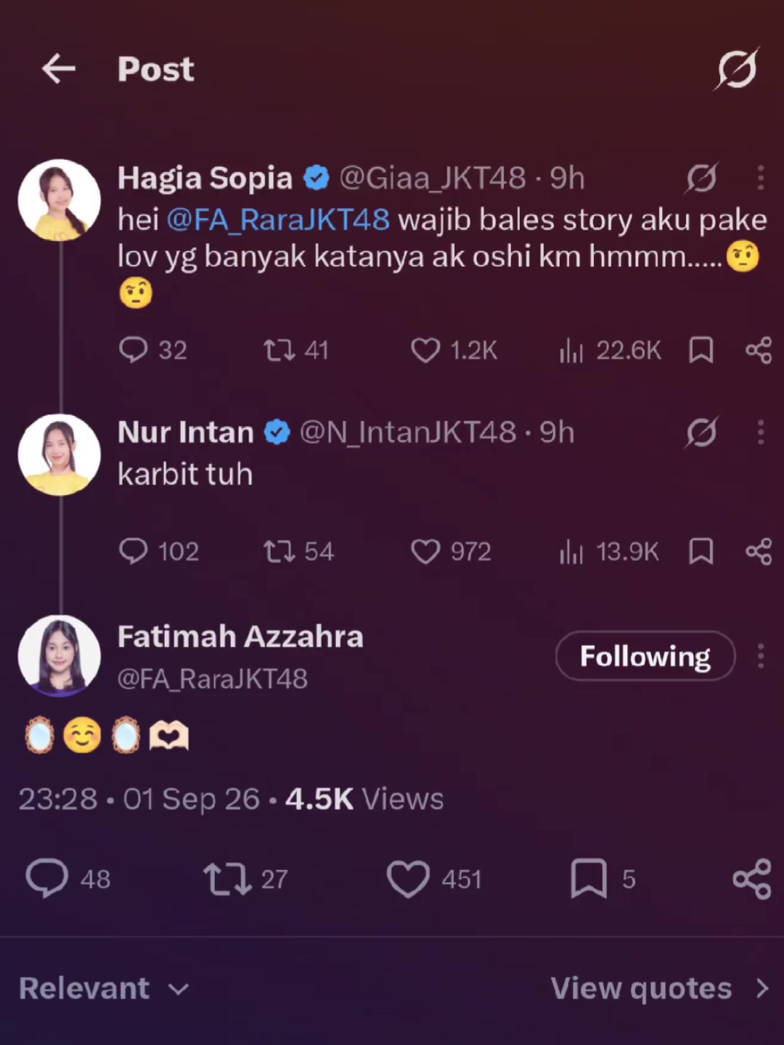The image size is (784, 1045).
Task: Expand the Relevant sort dropdown
Action: pyautogui.click(x=104, y=988)
